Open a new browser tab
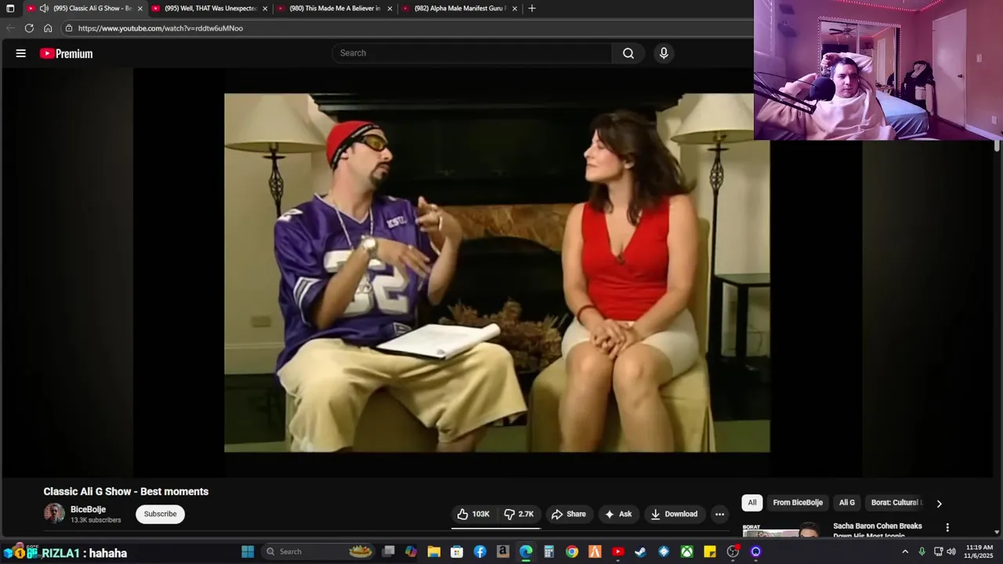This screenshot has height=564, width=1003. 532,9
